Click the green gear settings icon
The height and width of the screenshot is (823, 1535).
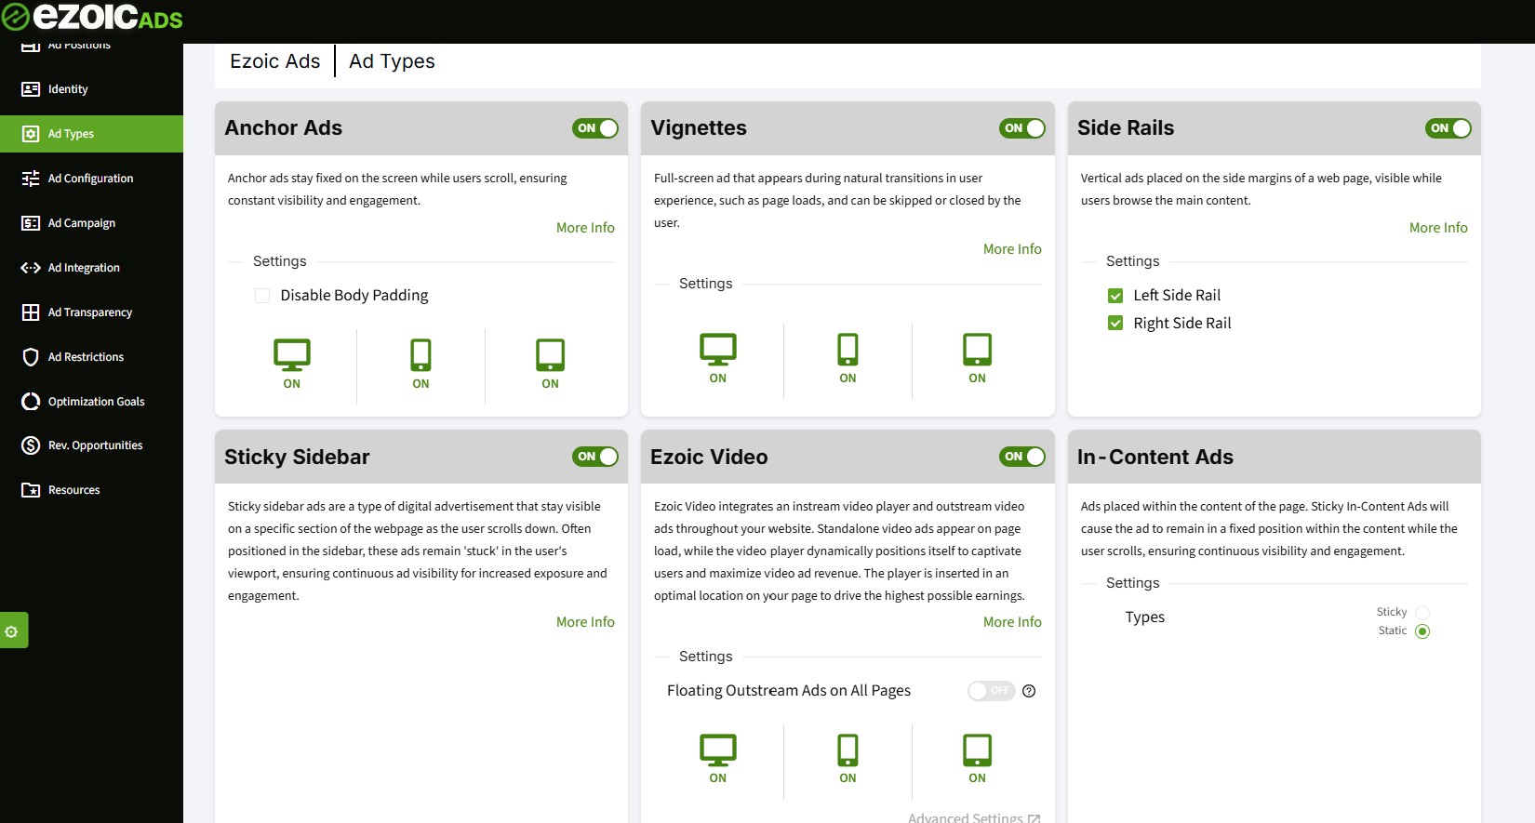[x=12, y=631]
